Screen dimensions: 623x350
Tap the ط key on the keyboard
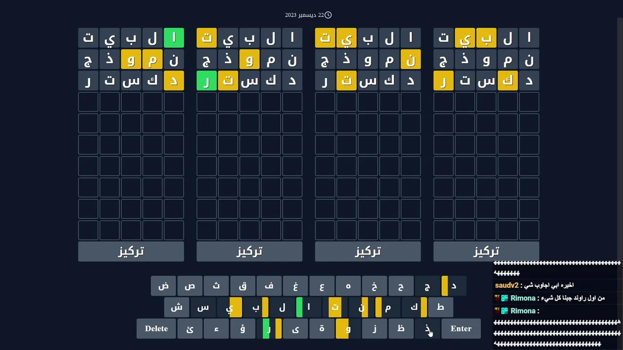440,307
